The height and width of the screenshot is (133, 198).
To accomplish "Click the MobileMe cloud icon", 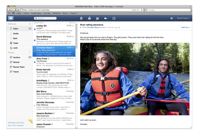I will pos(11,18).
